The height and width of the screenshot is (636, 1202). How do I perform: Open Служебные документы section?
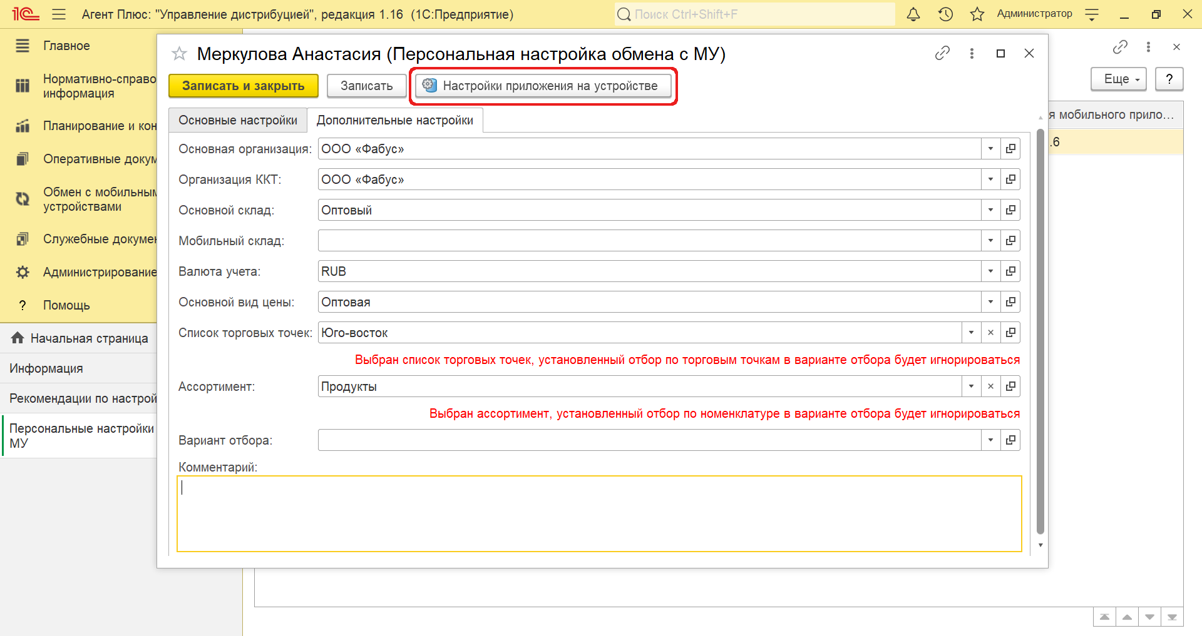[99, 239]
